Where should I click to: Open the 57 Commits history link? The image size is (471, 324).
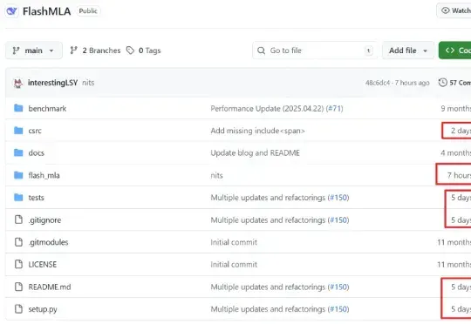click(x=461, y=83)
